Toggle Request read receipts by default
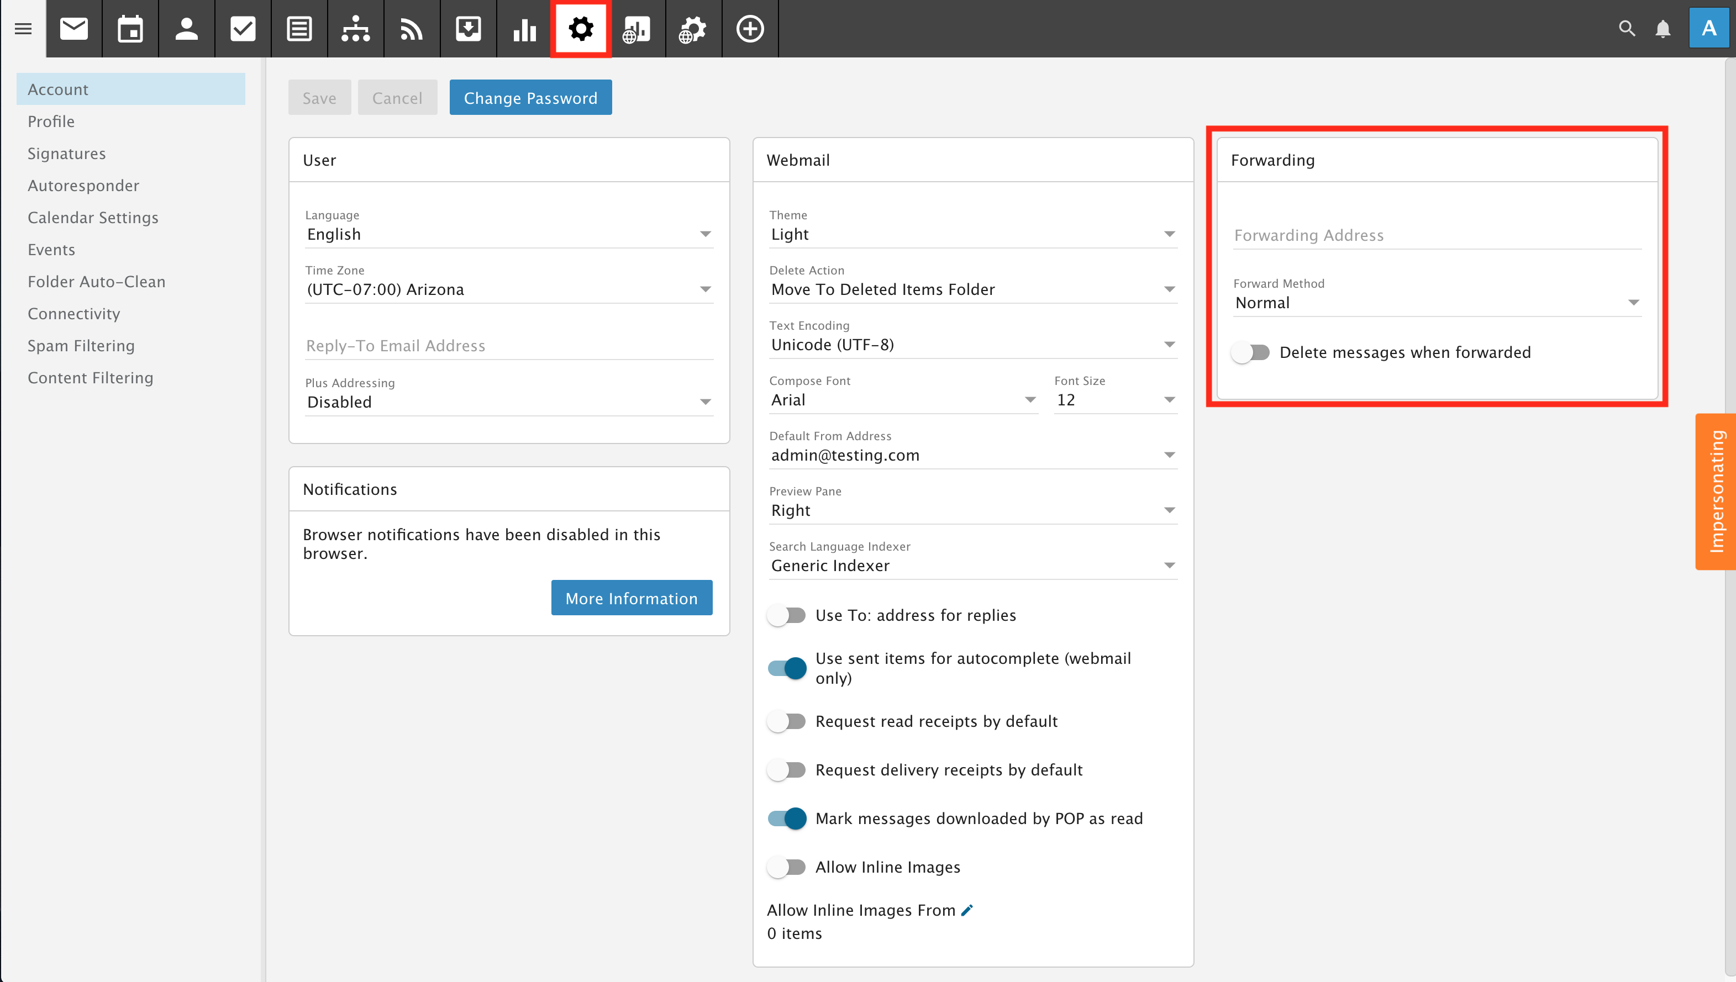 [787, 721]
